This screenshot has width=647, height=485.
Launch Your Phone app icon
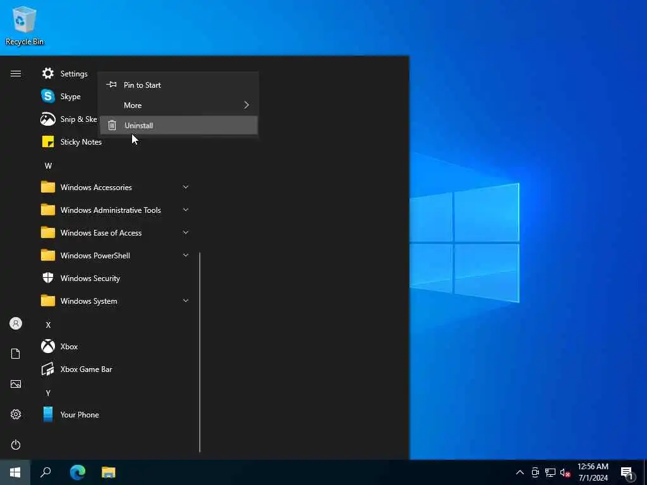[x=48, y=414]
